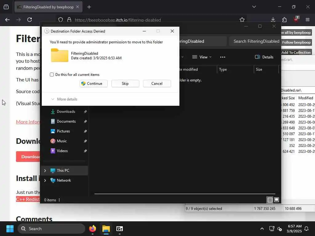Click Follow beepboop button
Viewport: 315px width, 236px height.
coord(296,42)
